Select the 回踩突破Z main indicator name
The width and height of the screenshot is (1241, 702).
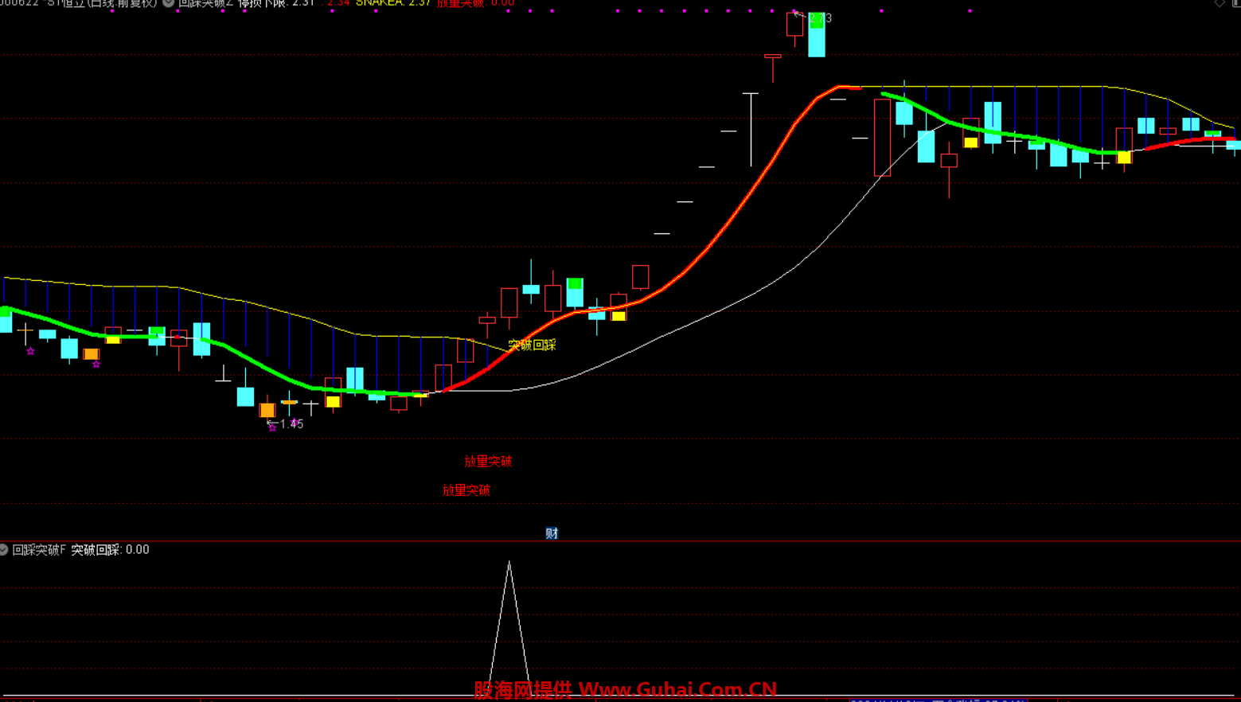coord(205,3)
